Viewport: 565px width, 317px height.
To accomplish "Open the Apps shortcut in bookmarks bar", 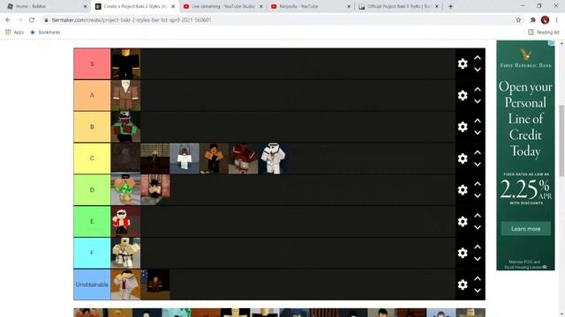I will point(14,33).
